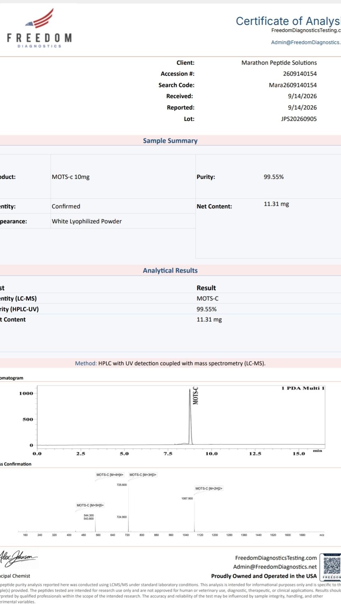Image resolution: width=341 pixels, height=604 pixels.
Task: Select the search code "Mara2609140154"
Action: point(293,85)
